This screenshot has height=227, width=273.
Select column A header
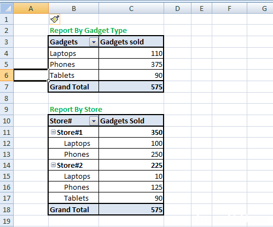(31, 8)
